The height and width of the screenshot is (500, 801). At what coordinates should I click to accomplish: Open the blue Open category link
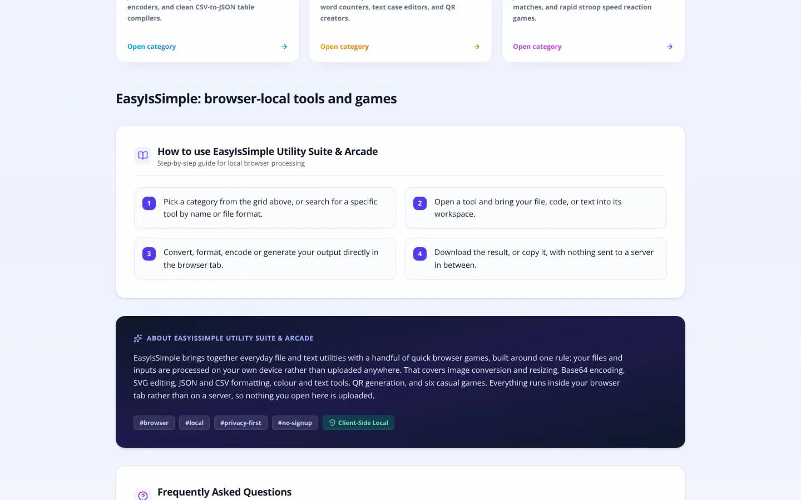(x=151, y=47)
